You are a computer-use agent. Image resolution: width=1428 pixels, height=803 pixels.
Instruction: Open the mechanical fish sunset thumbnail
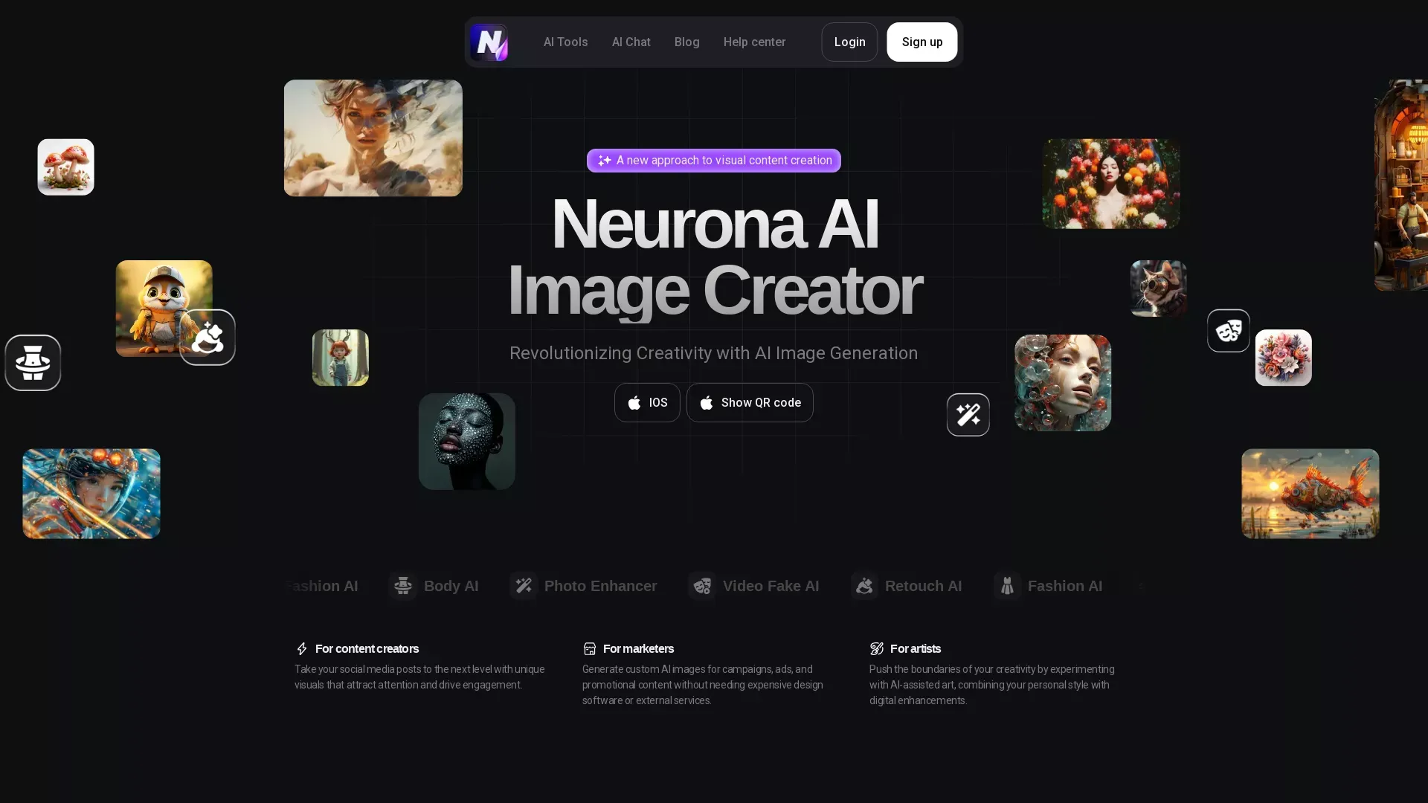[1310, 494]
